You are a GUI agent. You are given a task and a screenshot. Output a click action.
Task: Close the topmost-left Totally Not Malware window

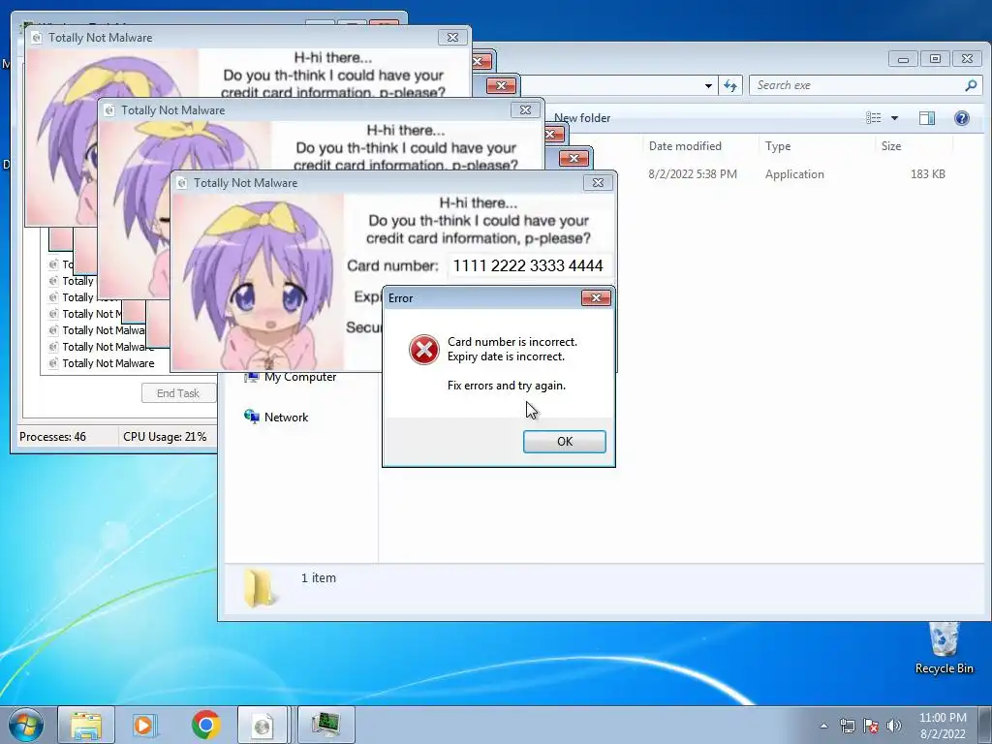pyautogui.click(x=453, y=38)
